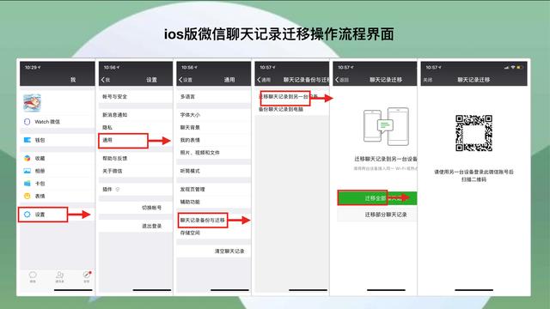Open 发现页管理 option

(214, 189)
